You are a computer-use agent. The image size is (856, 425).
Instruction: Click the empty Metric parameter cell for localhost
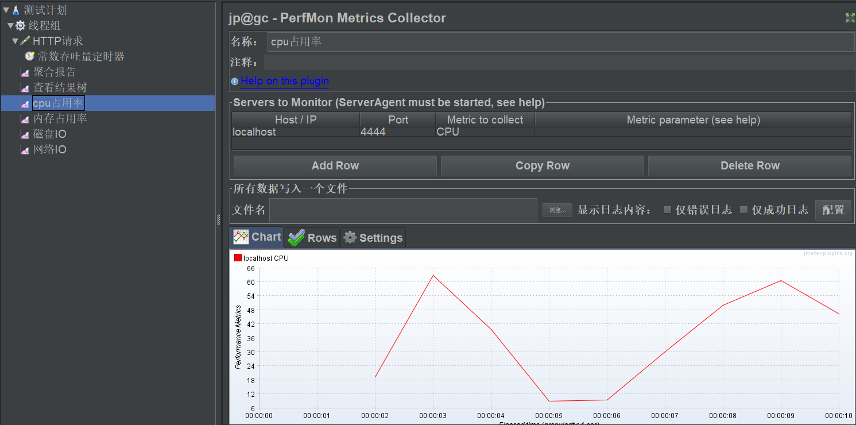tap(693, 132)
